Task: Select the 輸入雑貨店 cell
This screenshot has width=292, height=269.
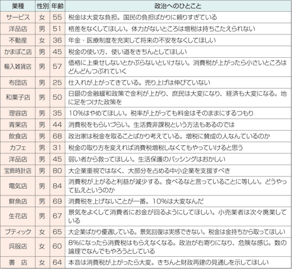Action: point(18,67)
